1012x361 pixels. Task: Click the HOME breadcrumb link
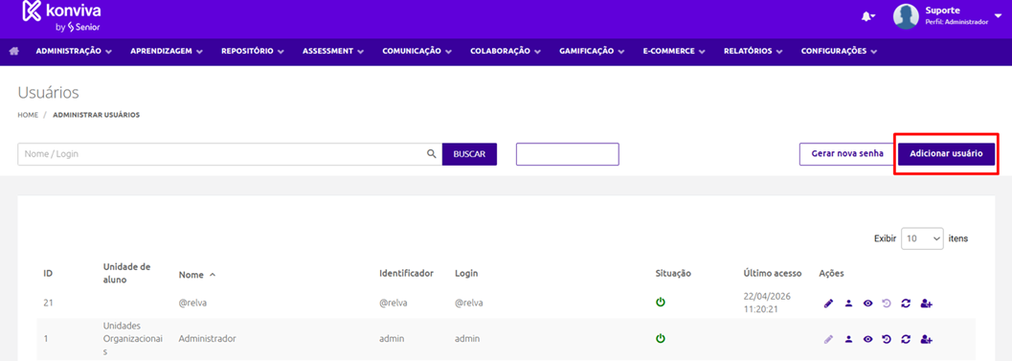tap(28, 115)
